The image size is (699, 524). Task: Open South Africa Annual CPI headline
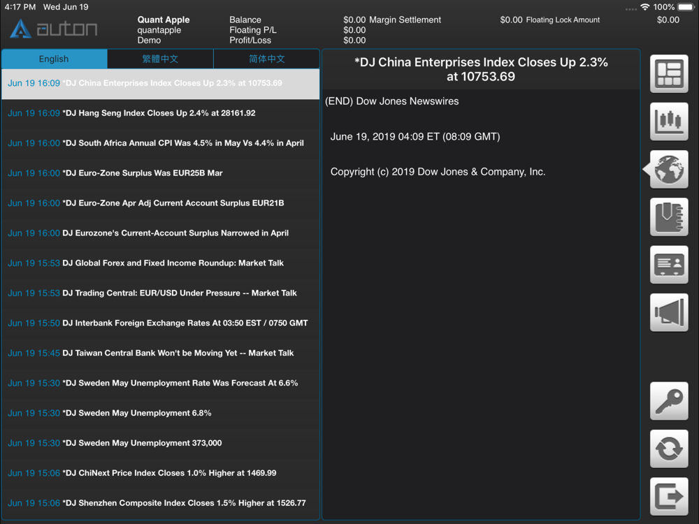161,143
